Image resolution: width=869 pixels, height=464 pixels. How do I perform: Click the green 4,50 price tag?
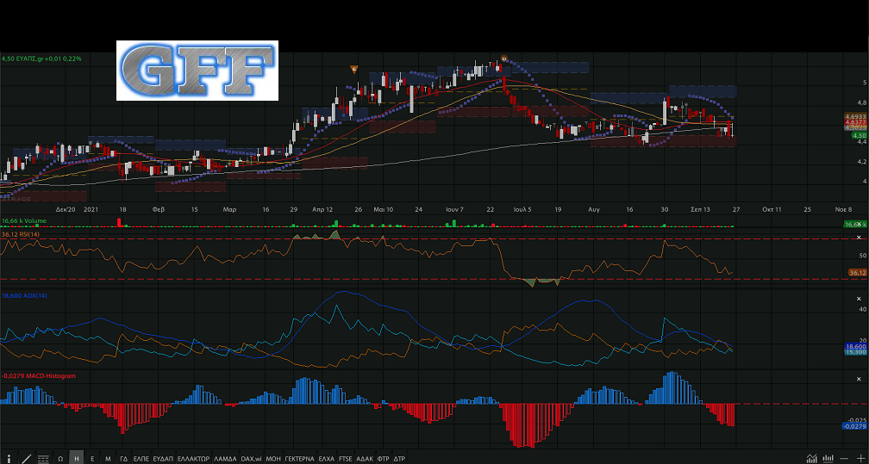[859, 135]
